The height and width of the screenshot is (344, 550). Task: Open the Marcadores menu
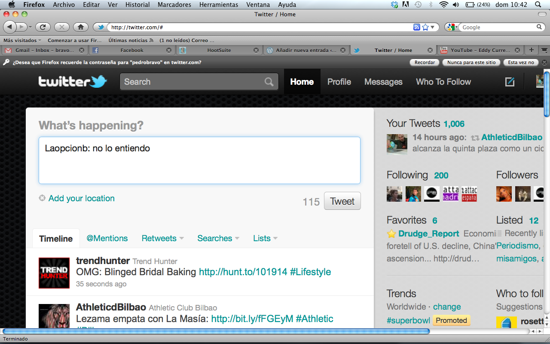pos(175,5)
